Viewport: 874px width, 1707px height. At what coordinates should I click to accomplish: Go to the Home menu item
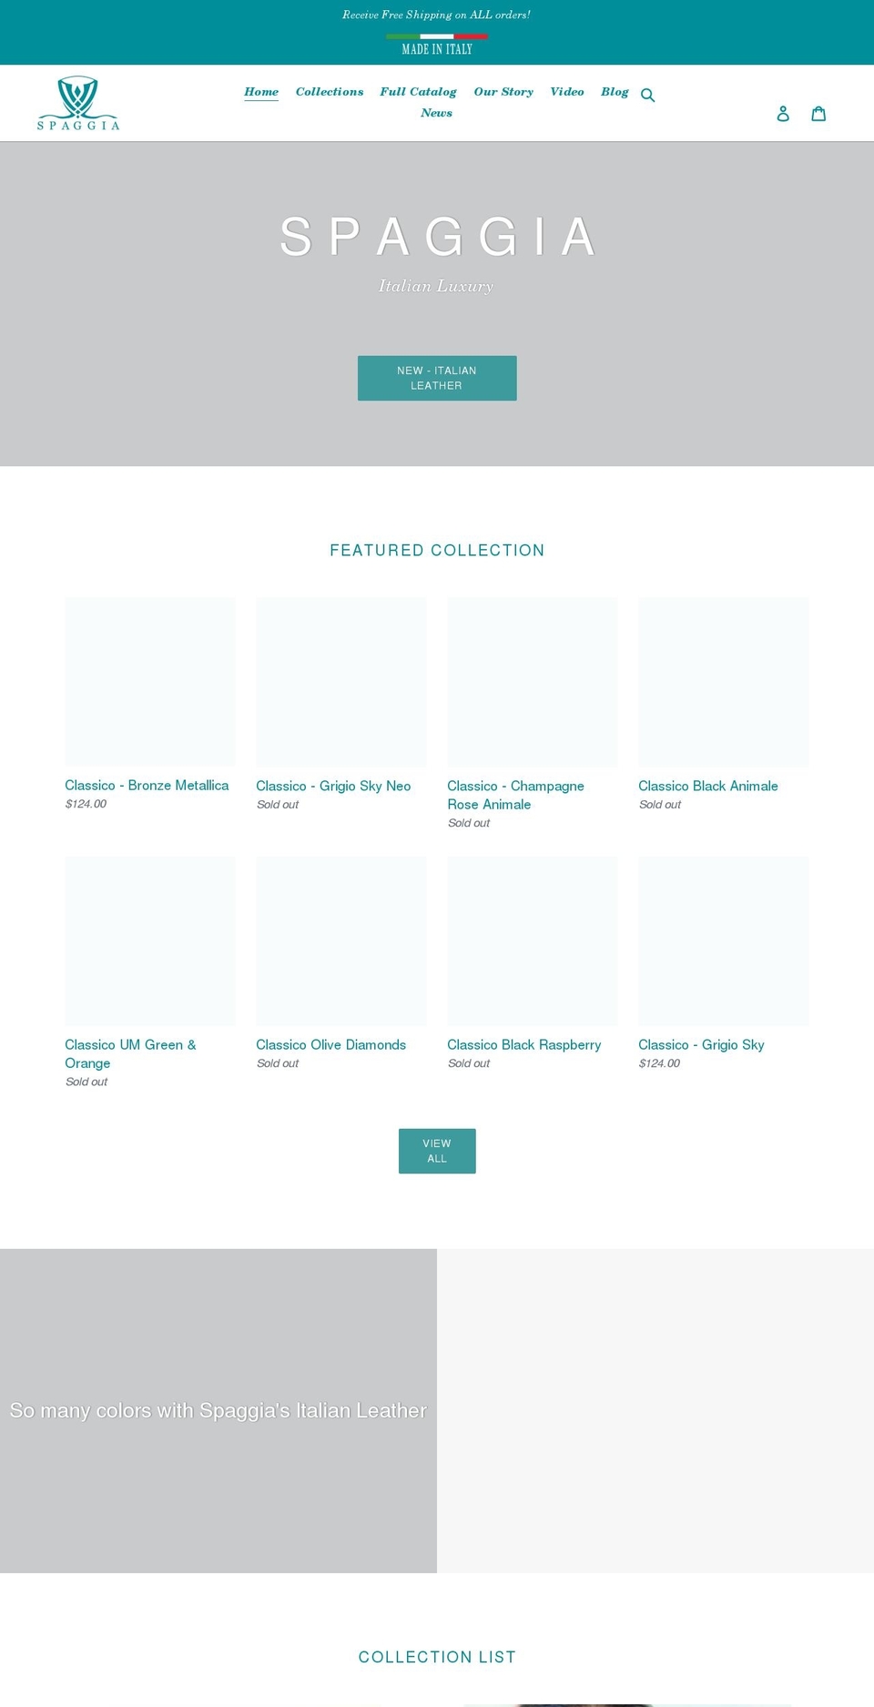coord(261,92)
